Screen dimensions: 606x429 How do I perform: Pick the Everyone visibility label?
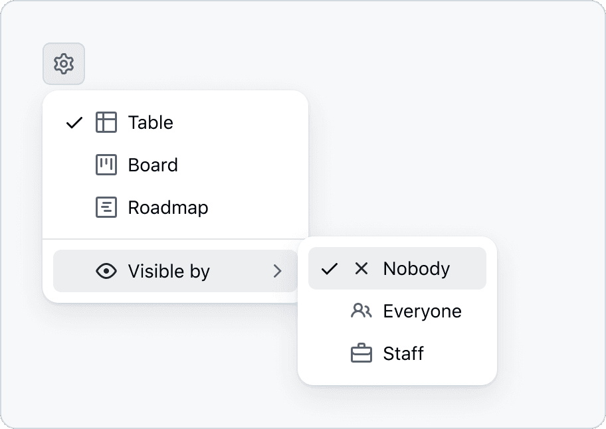coord(422,311)
